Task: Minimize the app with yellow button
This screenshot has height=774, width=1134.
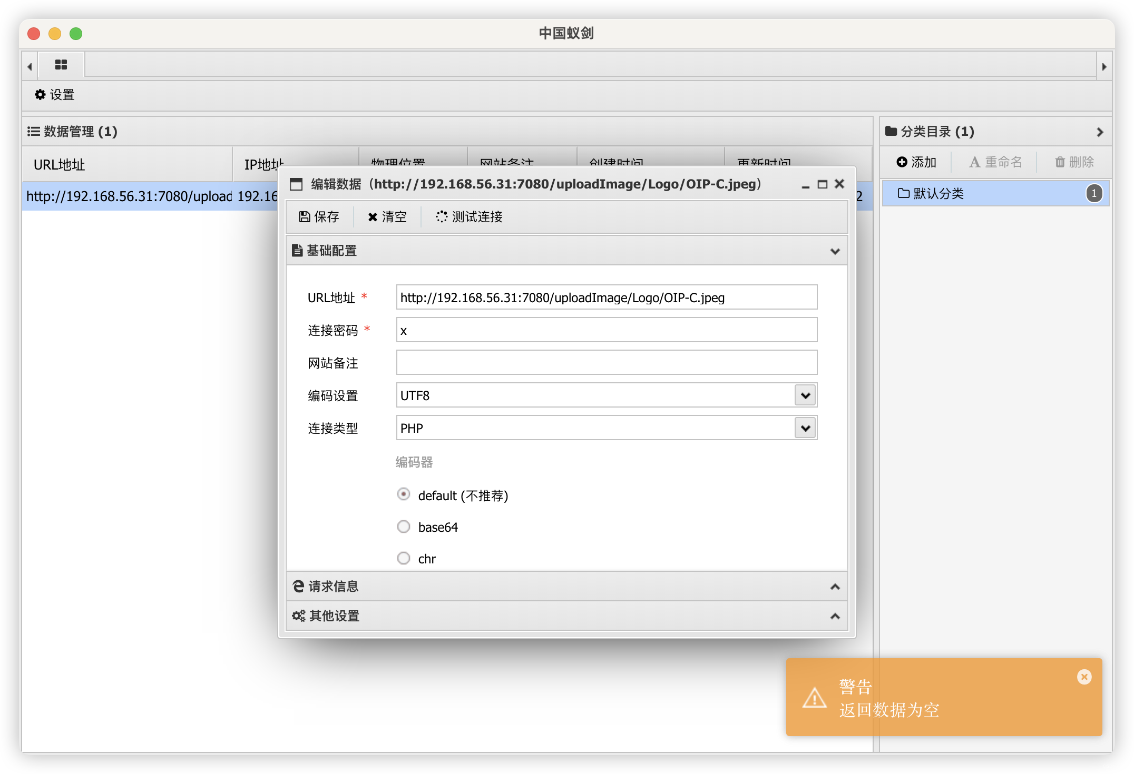Action: [55, 34]
